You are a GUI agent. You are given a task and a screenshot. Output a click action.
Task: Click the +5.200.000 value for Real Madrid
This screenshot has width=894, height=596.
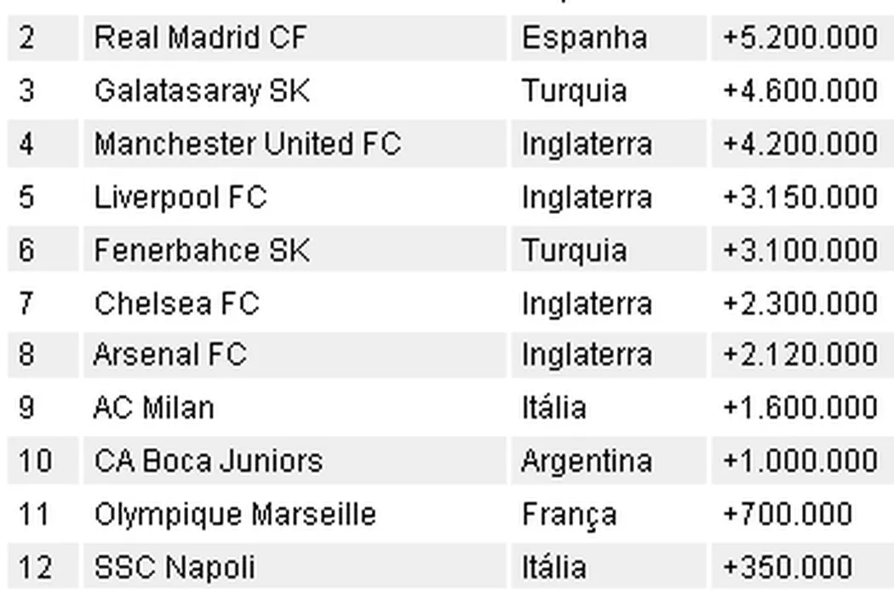click(x=799, y=38)
